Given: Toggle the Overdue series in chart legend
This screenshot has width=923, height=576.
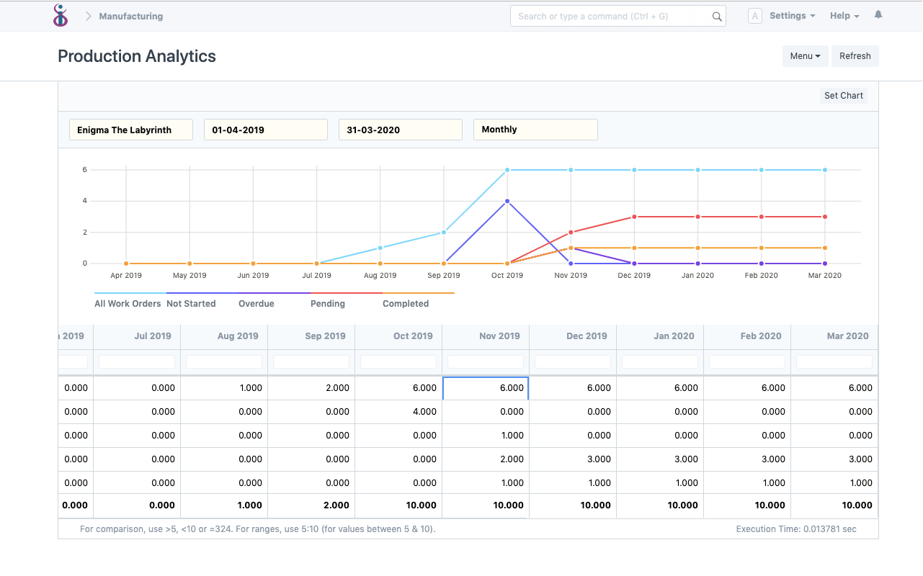Looking at the screenshot, I should pyautogui.click(x=256, y=303).
